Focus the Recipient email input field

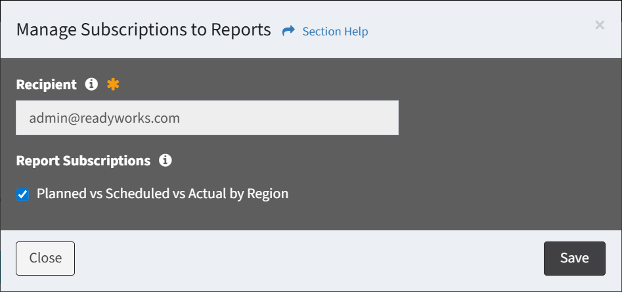[x=207, y=118]
